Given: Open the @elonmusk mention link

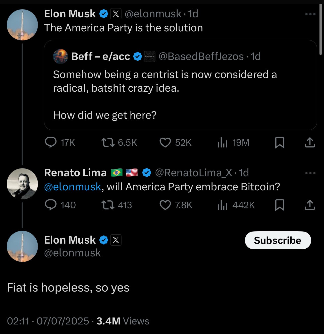Looking at the screenshot, I should coord(73,187).
